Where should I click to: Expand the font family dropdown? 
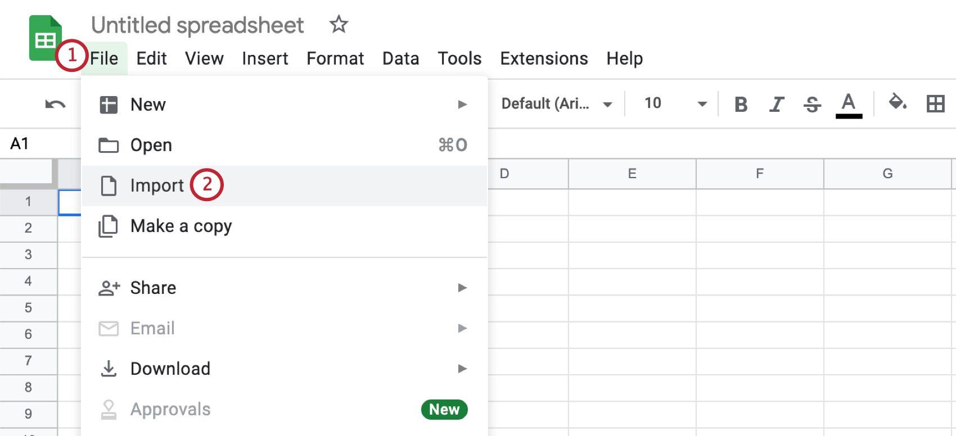[556, 104]
